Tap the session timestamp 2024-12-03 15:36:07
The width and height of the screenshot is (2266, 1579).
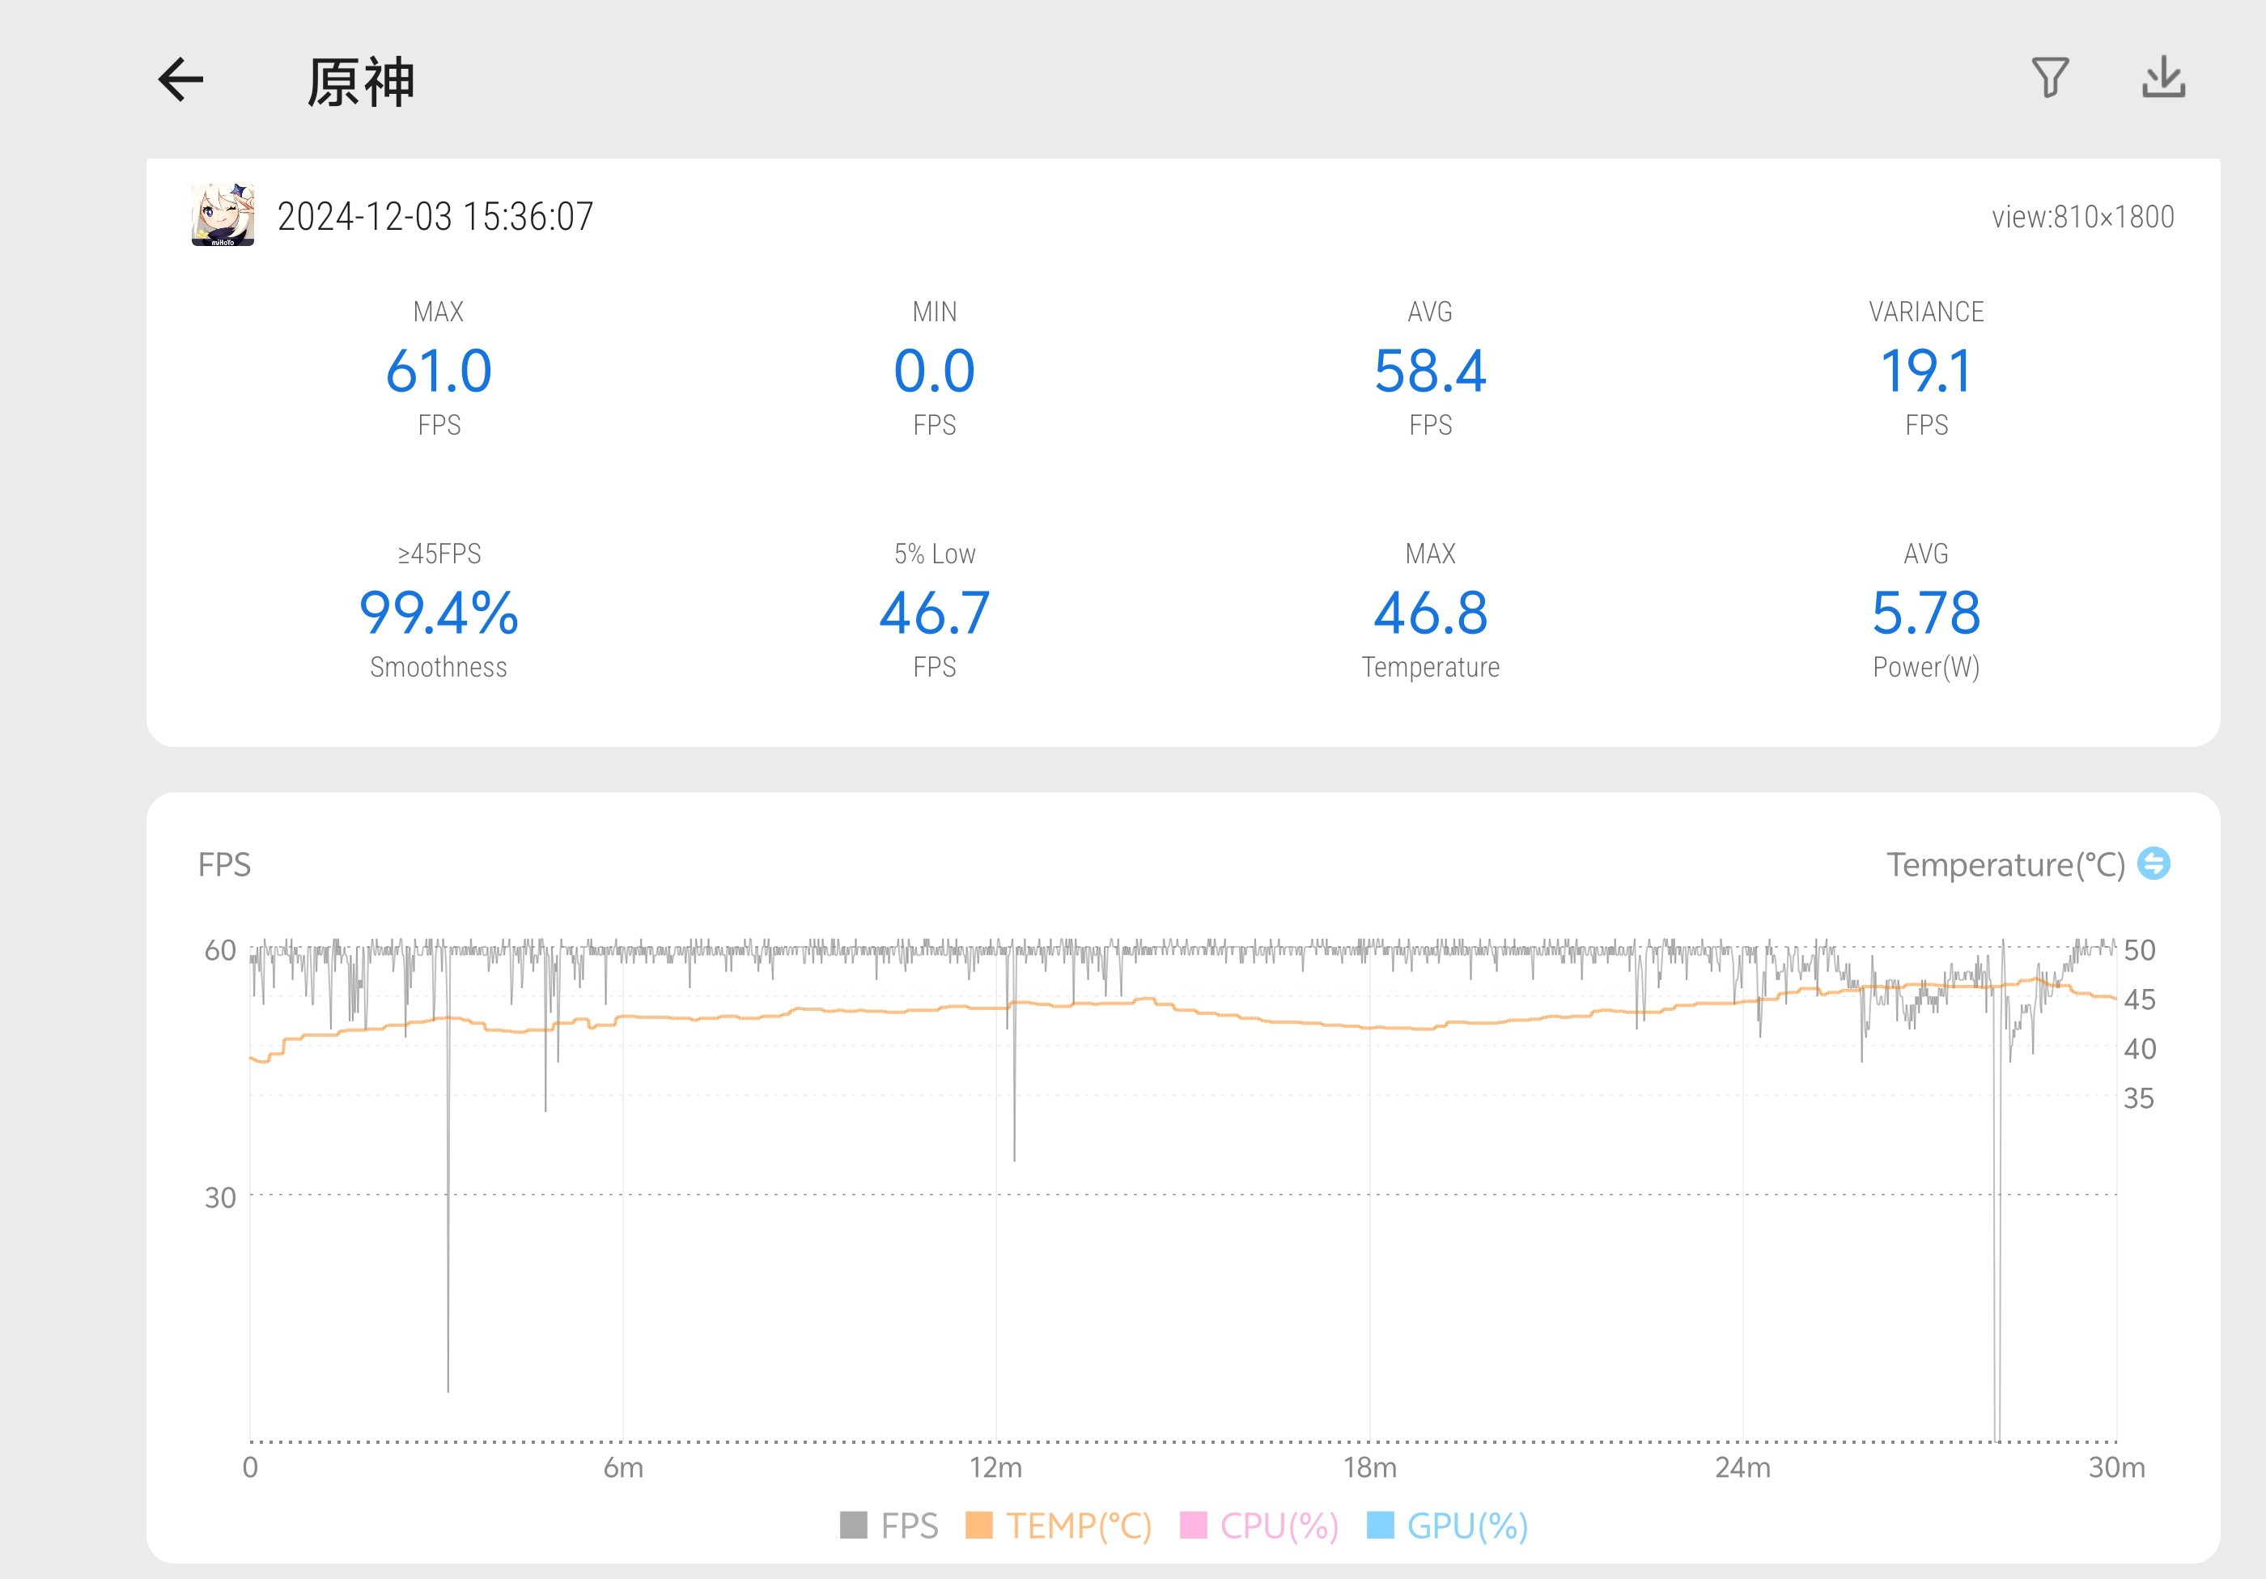pos(435,216)
